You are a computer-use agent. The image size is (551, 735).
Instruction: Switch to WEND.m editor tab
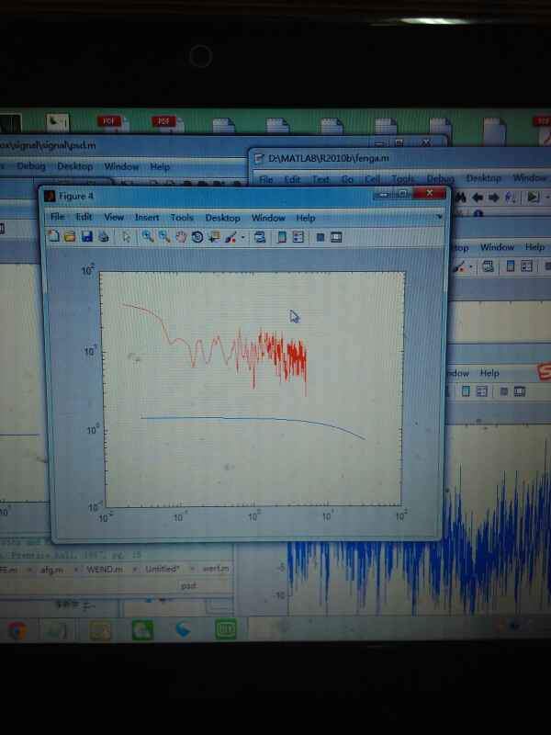point(105,569)
